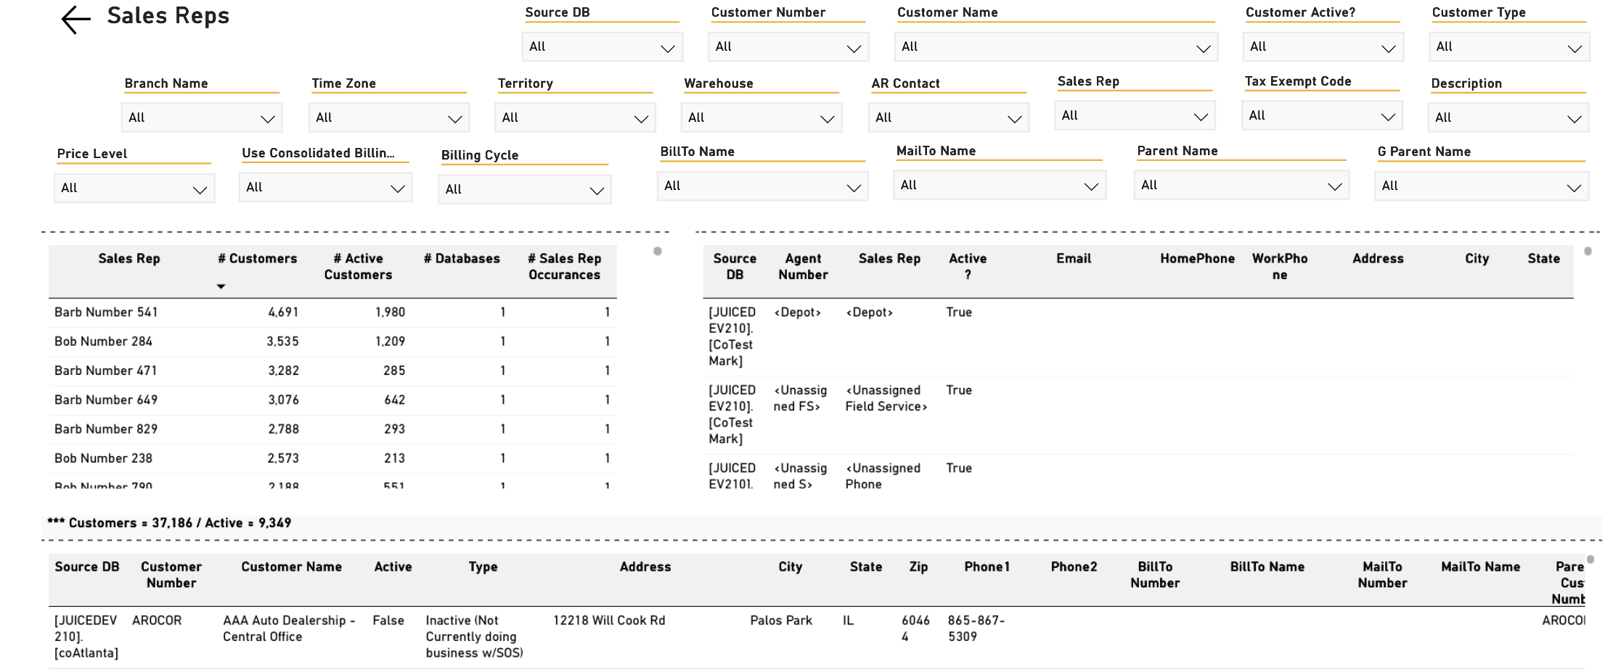This screenshot has width=1613, height=670.
Task: Open the Customer Name slicer dropdown
Action: [x=1056, y=47]
